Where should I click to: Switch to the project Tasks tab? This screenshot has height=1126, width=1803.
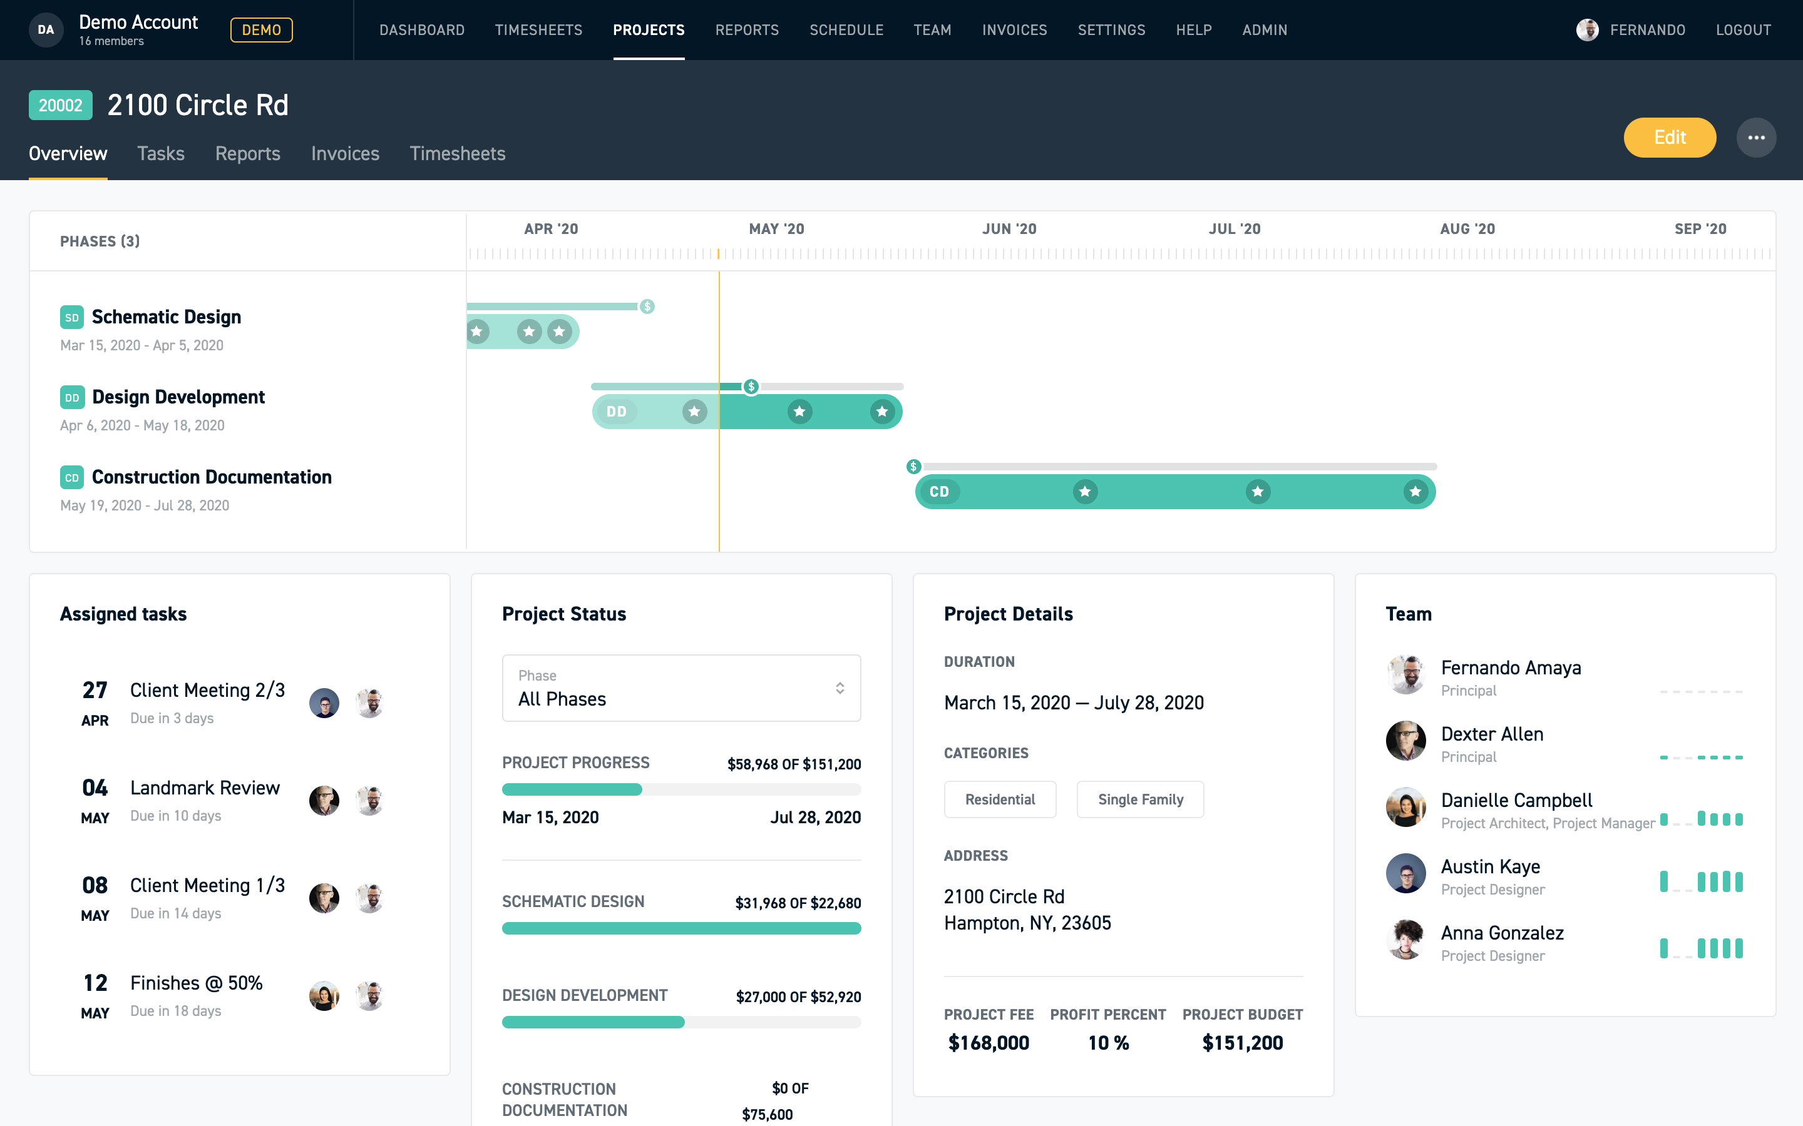pos(161,153)
